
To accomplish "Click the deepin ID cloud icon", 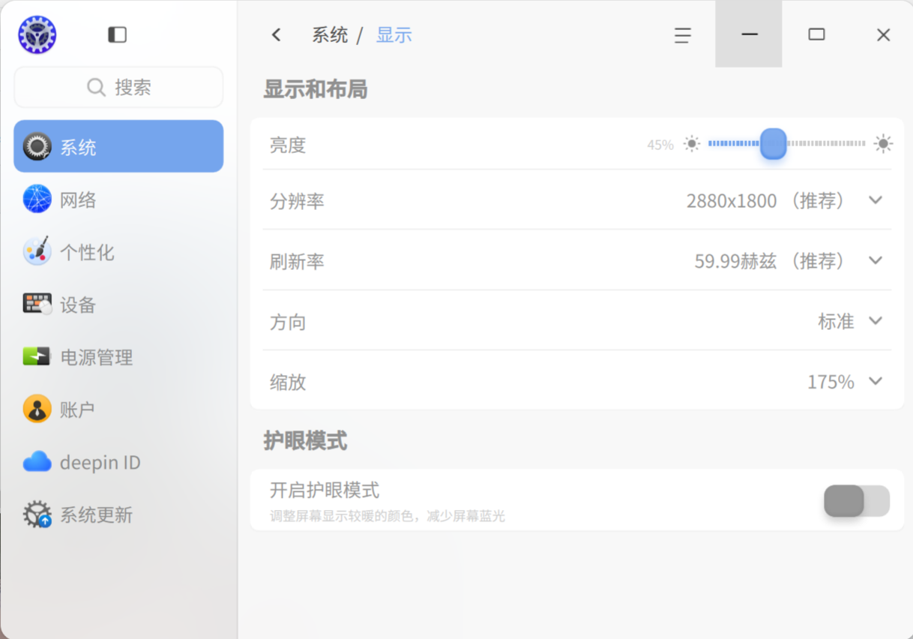I will click(37, 461).
